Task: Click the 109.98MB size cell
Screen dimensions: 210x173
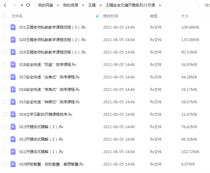Action: point(190,27)
